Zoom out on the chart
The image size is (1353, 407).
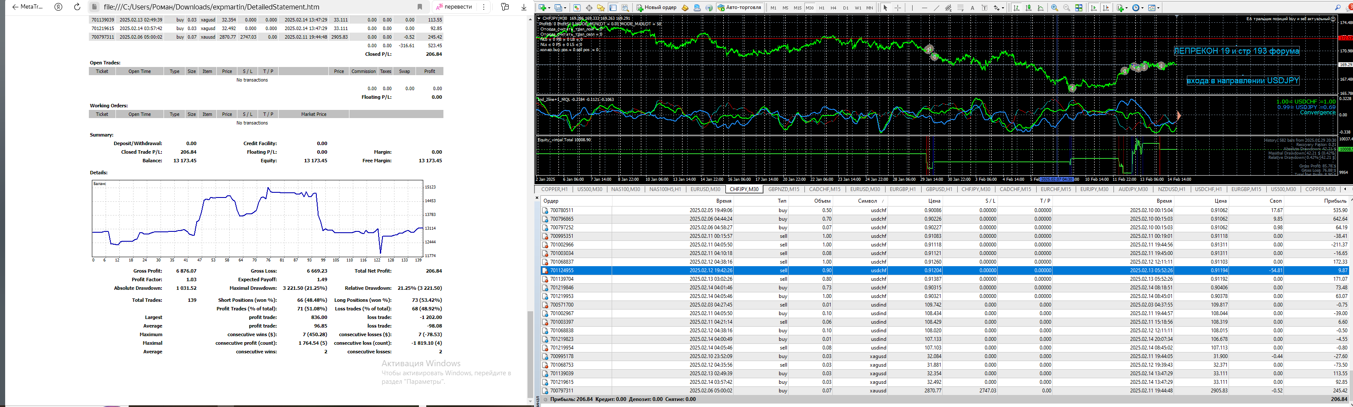click(x=1066, y=8)
